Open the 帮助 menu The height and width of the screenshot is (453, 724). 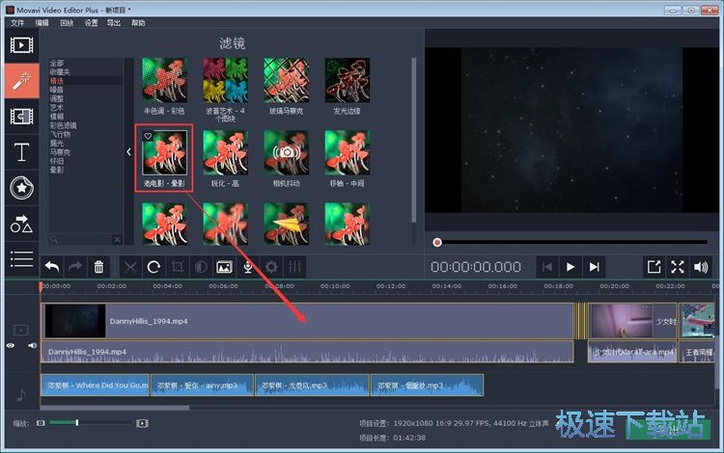[138, 22]
